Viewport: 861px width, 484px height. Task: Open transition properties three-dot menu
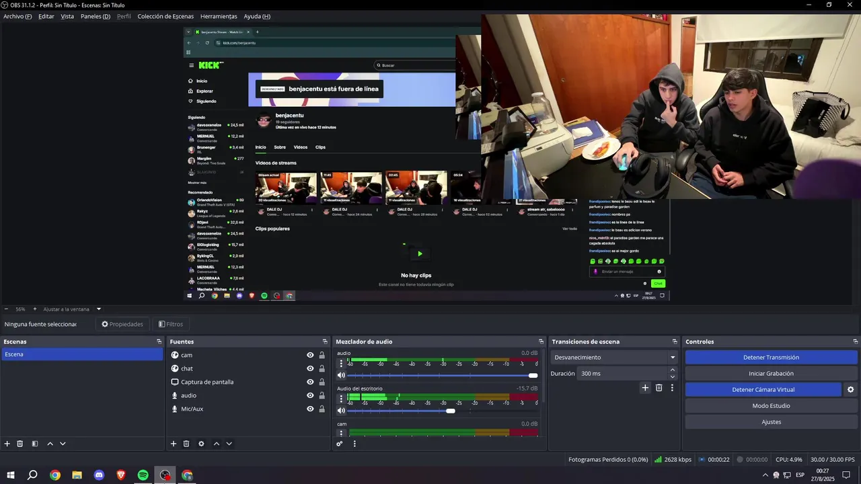tap(672, 388)
